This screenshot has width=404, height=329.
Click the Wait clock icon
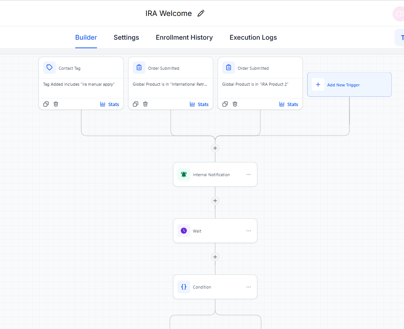(x=184, y=230)
